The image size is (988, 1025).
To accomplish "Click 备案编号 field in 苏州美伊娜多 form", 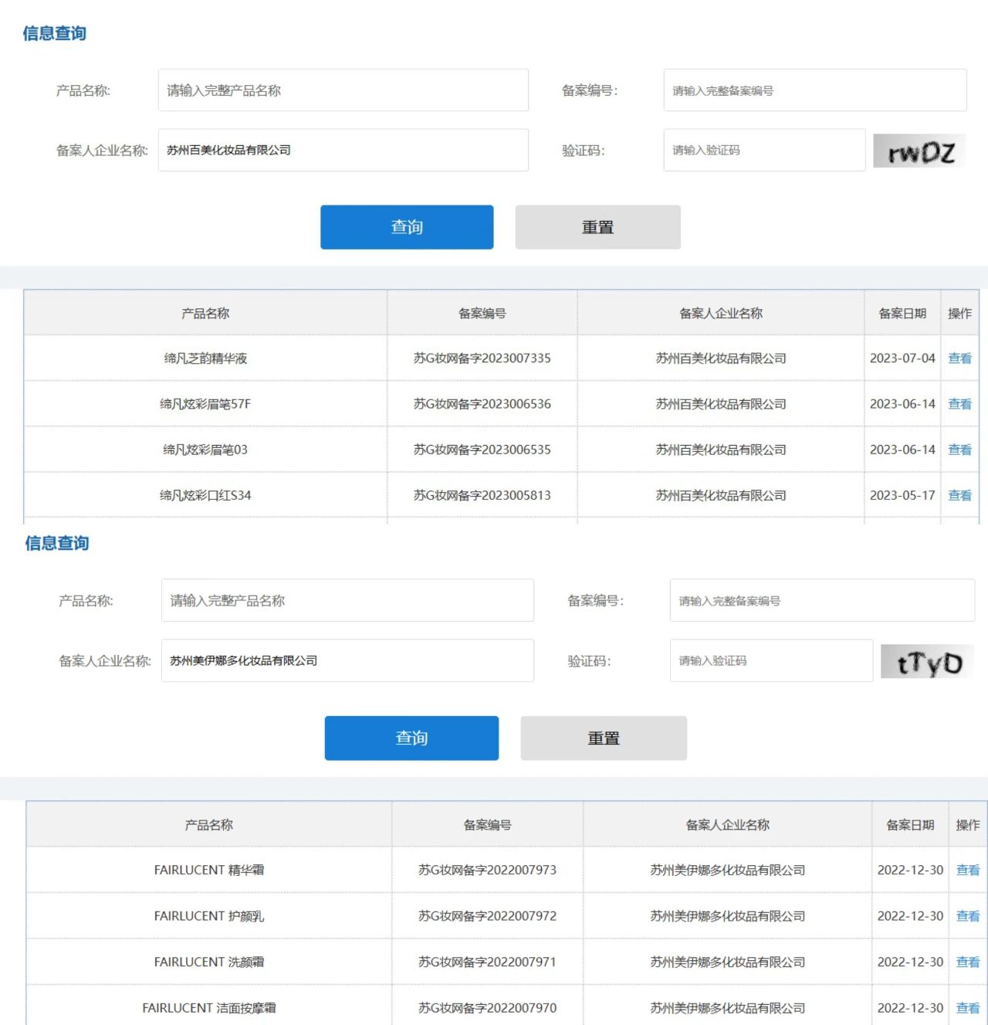I will click(x=821, y=600).
